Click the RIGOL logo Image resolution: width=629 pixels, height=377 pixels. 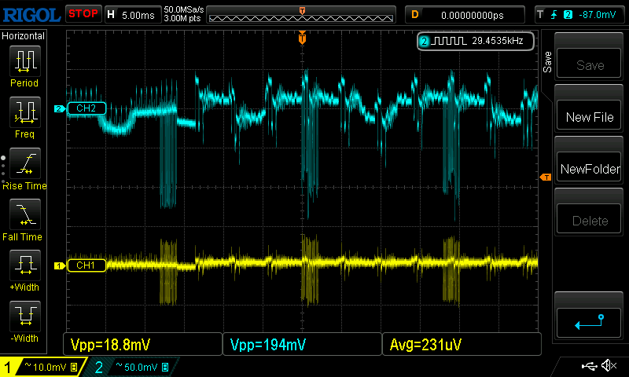tap(31, 15)
